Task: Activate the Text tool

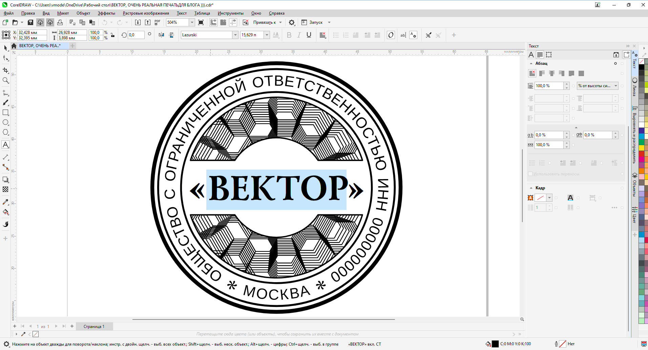Action: point(5,145)
